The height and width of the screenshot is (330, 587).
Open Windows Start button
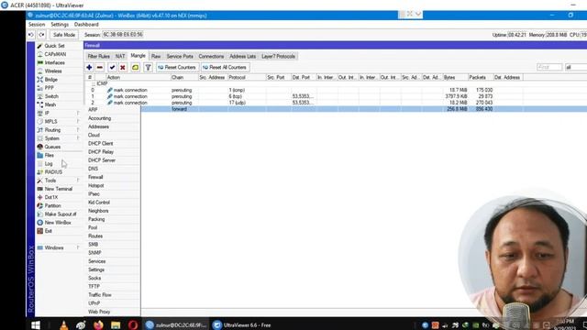(36, 325)
